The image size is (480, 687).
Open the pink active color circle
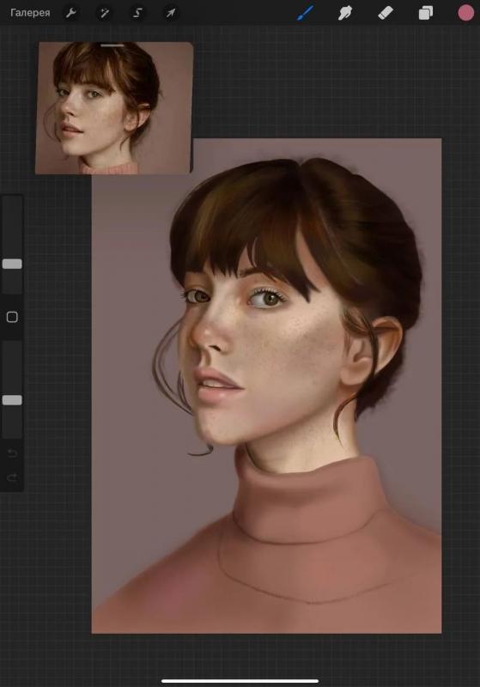point(466,13)
